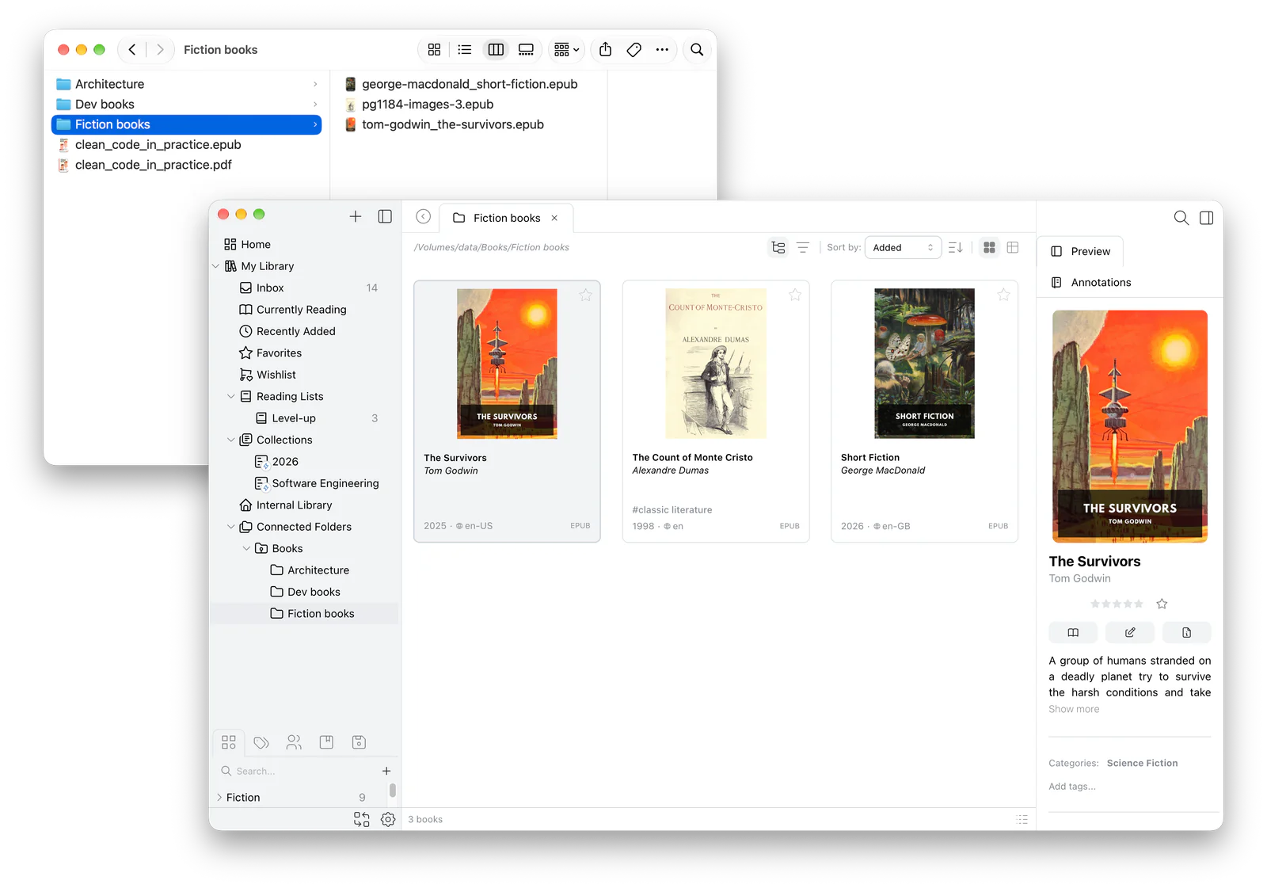Click the list toggle icon in status bar

tap(1022, 820)
